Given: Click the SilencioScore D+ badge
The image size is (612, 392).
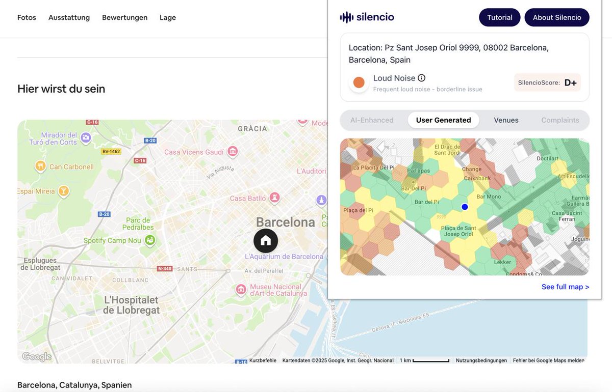Looking at the screenshot, I should [547, 82].
